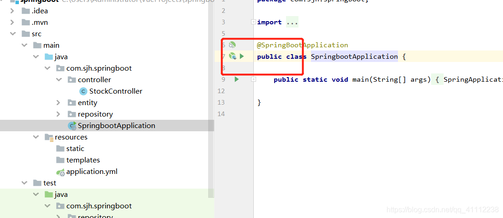Click the controller package icon
Screen dimensions: 503x218
coord(72,79)
